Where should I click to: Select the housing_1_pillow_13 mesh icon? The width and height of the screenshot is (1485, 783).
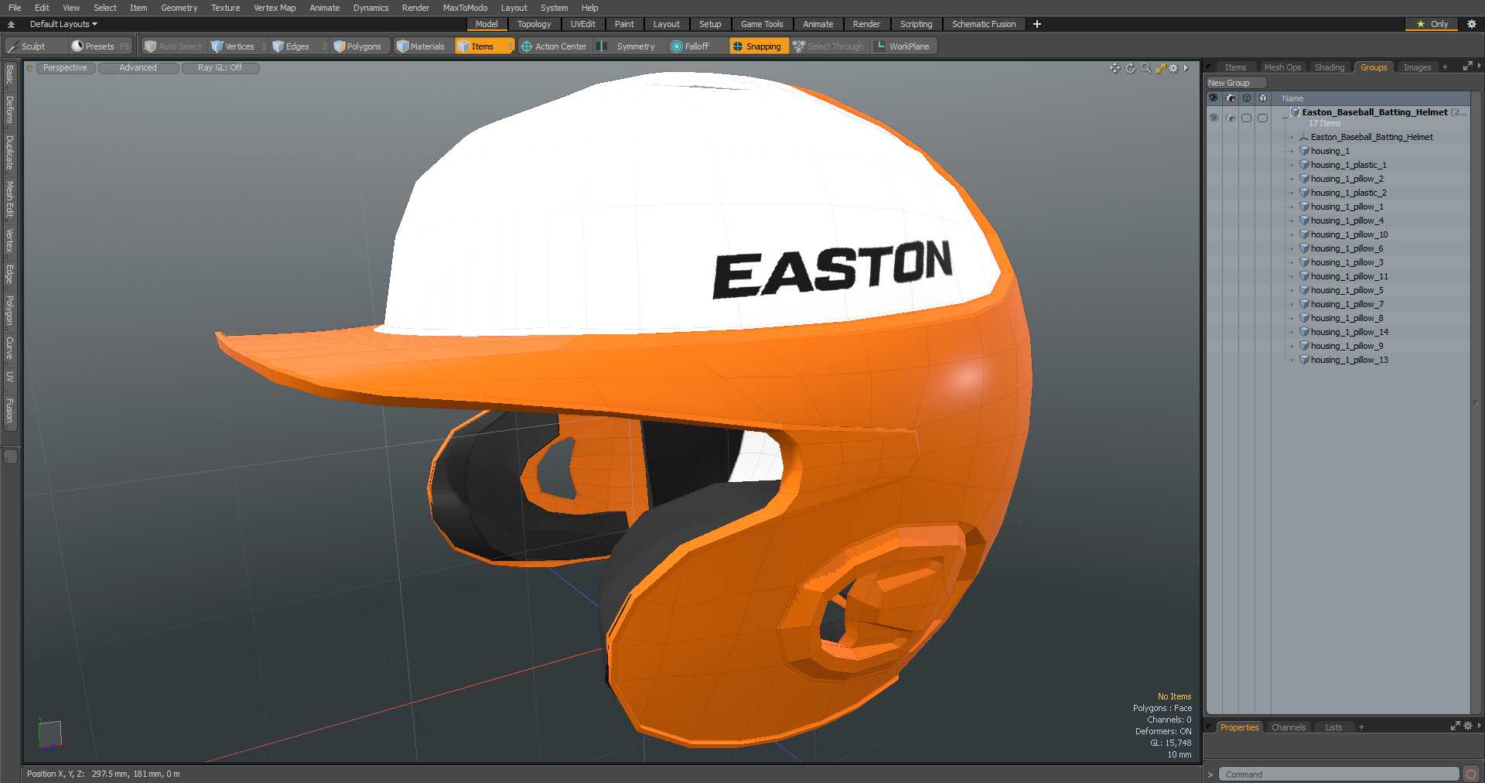(x=1304, y=360)
